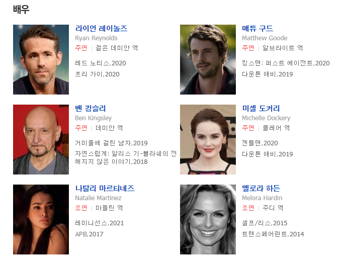The width and height of the screenshot is (345, 262).
Task: Click the Ben Kingsley profile photo
Action: (41, 139)
